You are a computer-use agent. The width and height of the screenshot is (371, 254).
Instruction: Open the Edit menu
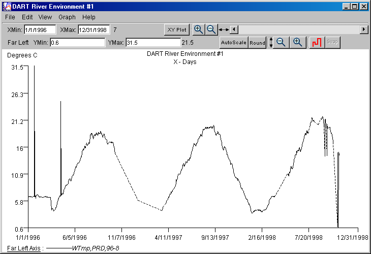(27, 17)
